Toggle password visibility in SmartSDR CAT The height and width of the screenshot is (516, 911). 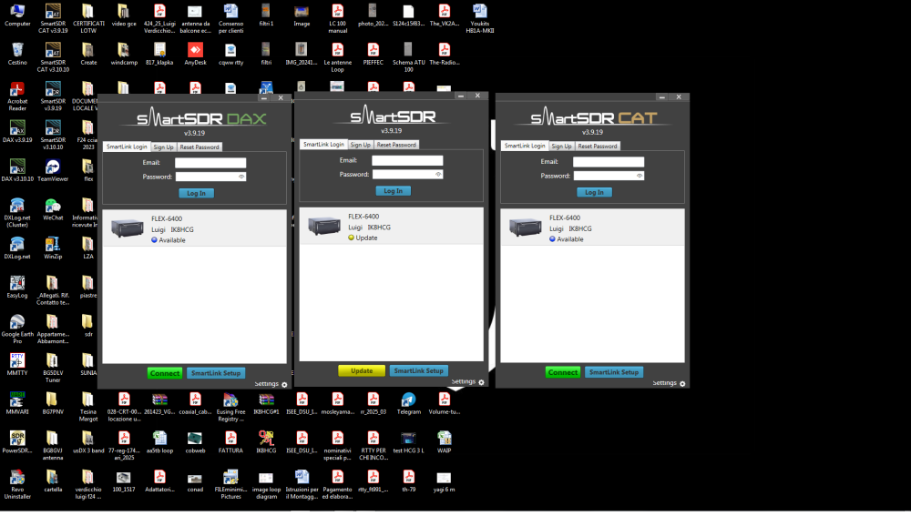(x=640, y=176)
